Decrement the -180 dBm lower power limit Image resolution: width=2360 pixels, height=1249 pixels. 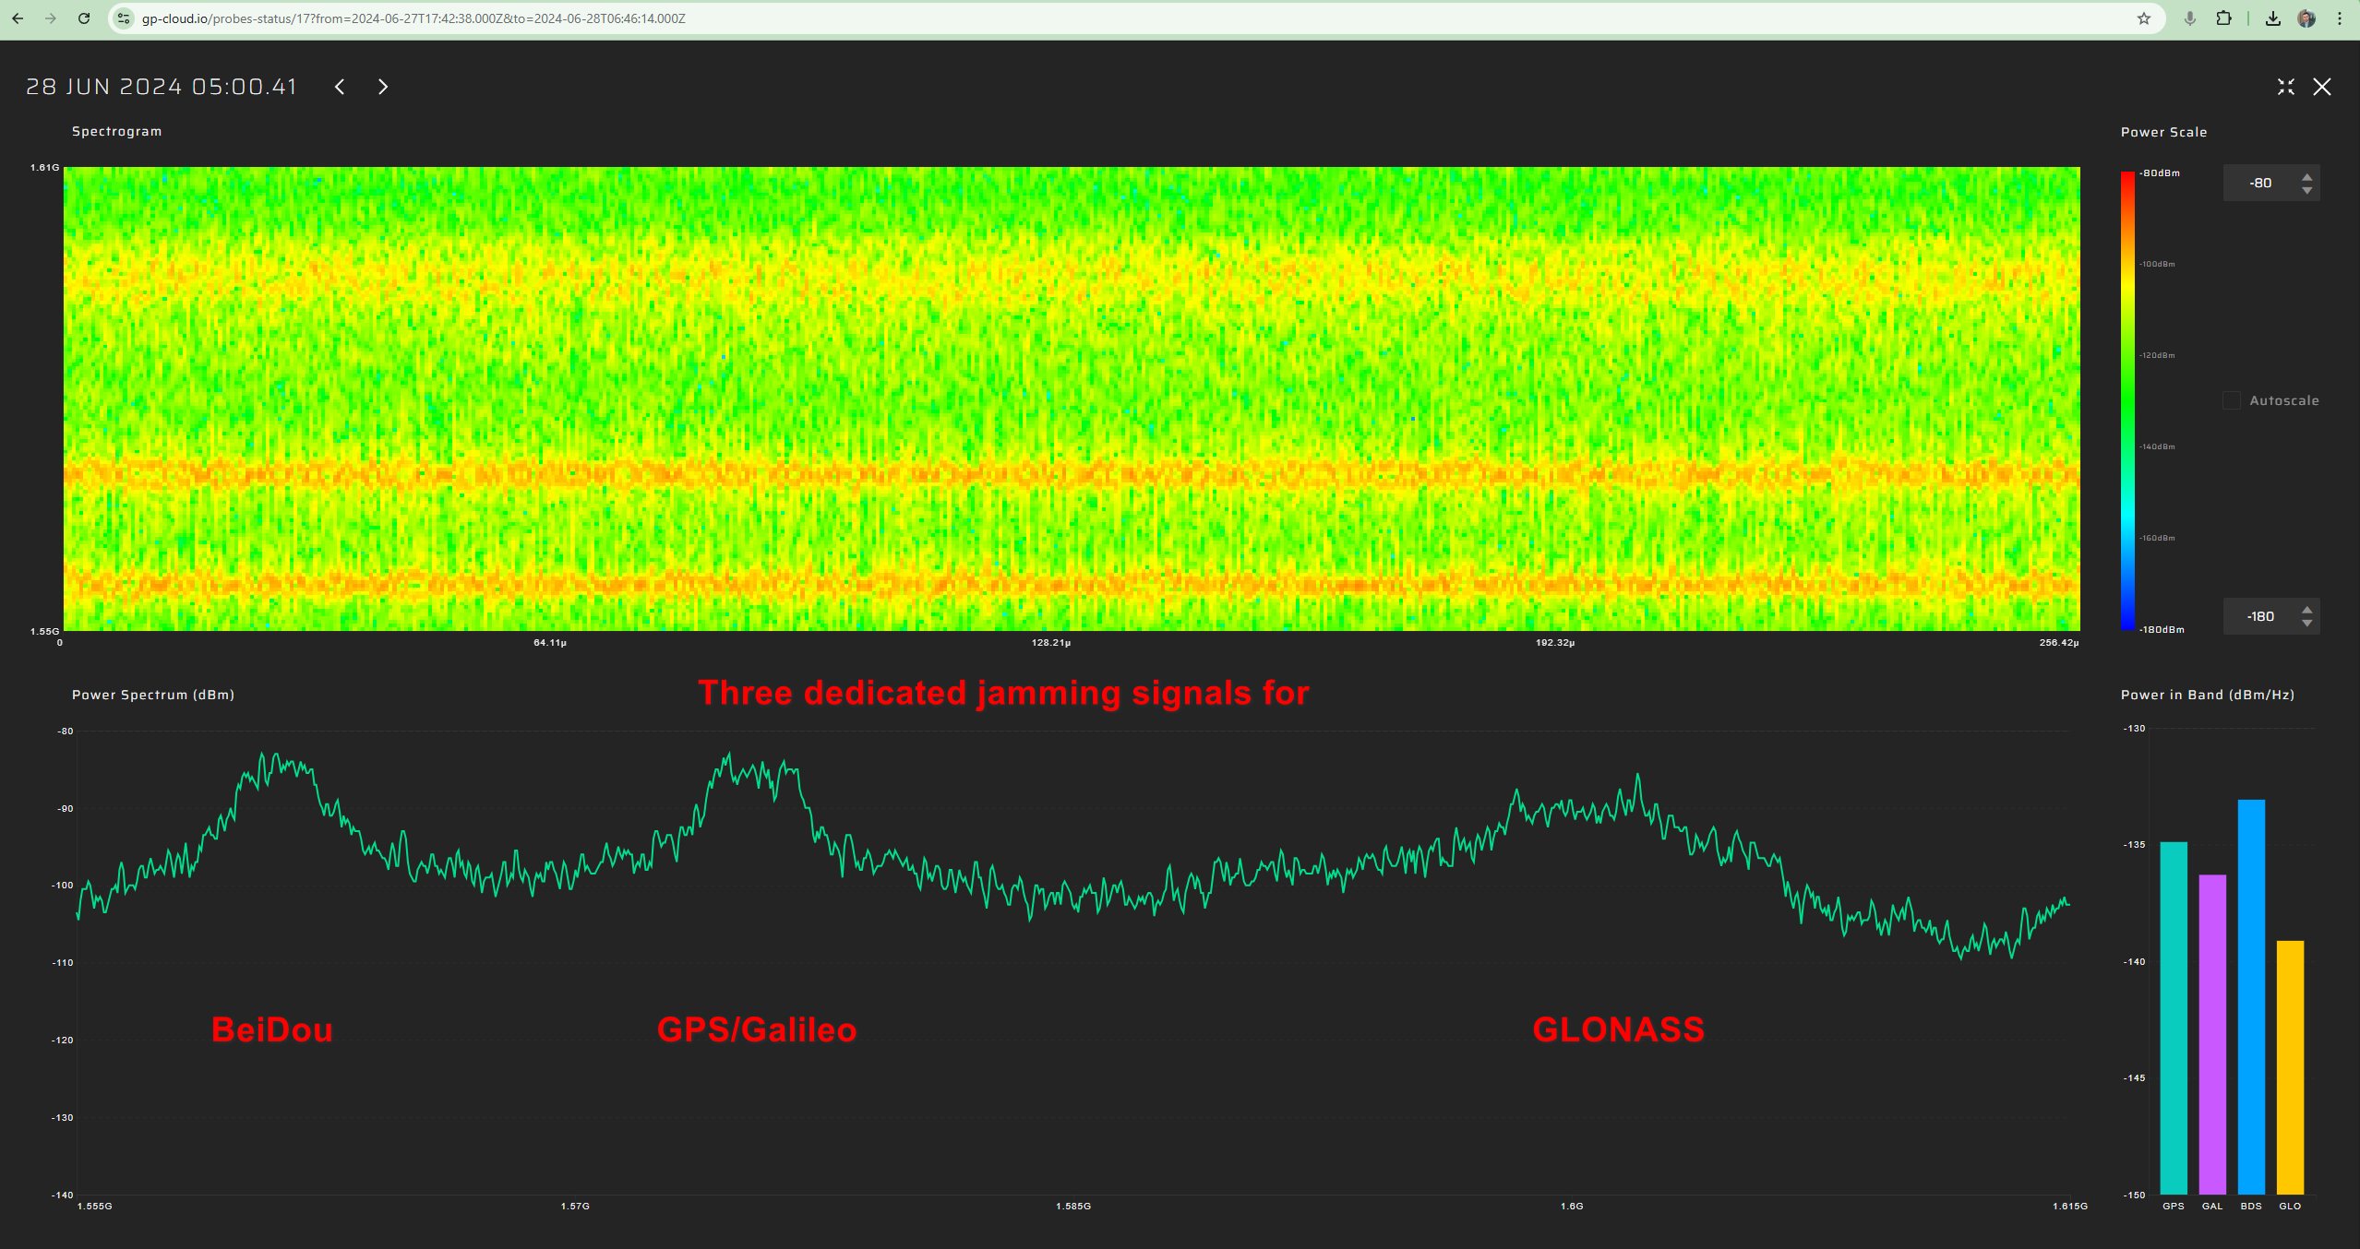coord(2306,623)
